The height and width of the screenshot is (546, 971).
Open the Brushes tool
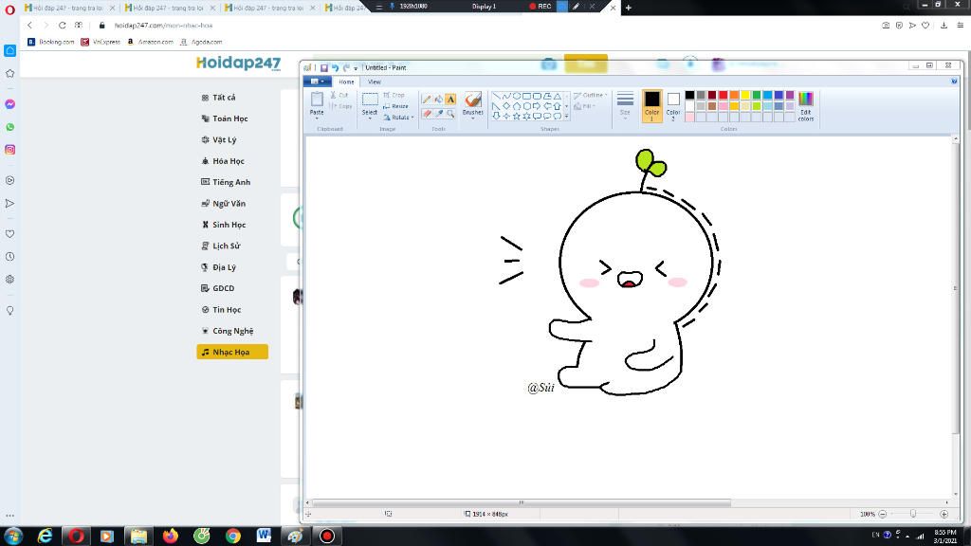point(473,103)
